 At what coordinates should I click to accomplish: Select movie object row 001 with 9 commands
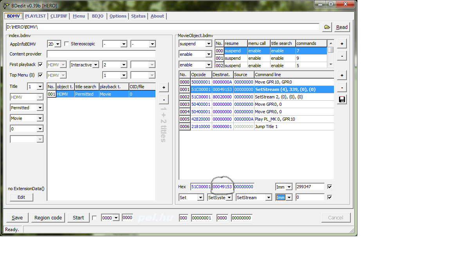(271, 58)
